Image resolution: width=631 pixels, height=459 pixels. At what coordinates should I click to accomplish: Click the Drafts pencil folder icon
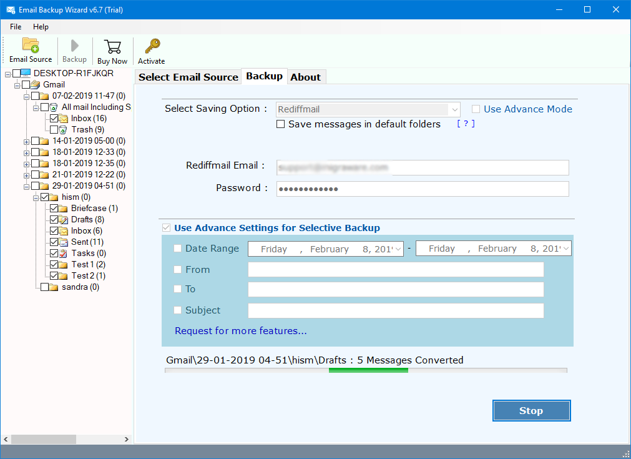(x=63, y=220)
